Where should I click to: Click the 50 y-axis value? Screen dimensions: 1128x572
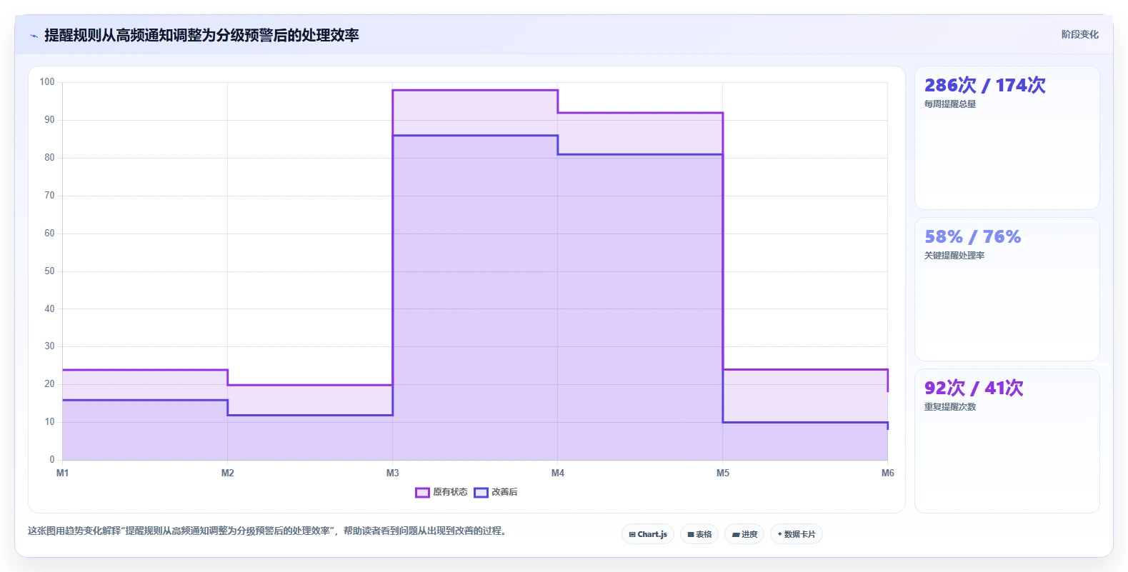coord(49,271)
